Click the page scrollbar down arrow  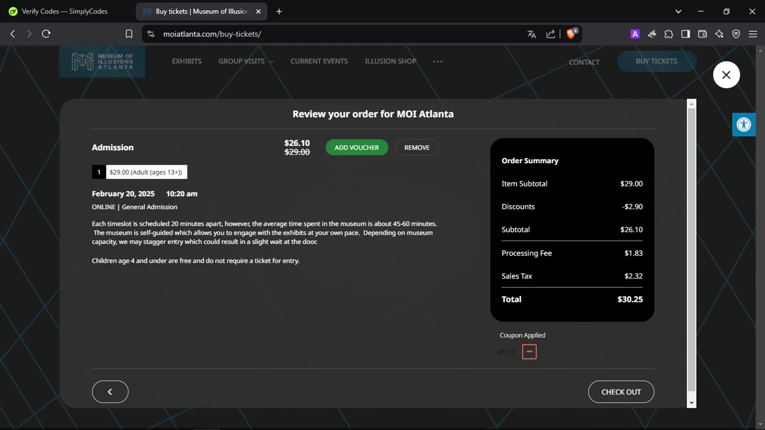760,424
